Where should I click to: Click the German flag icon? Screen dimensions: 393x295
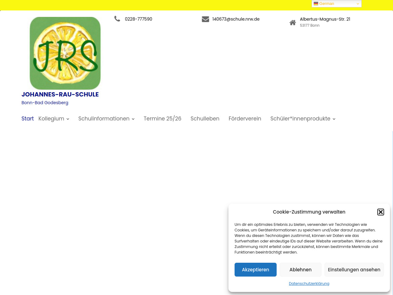316,4
